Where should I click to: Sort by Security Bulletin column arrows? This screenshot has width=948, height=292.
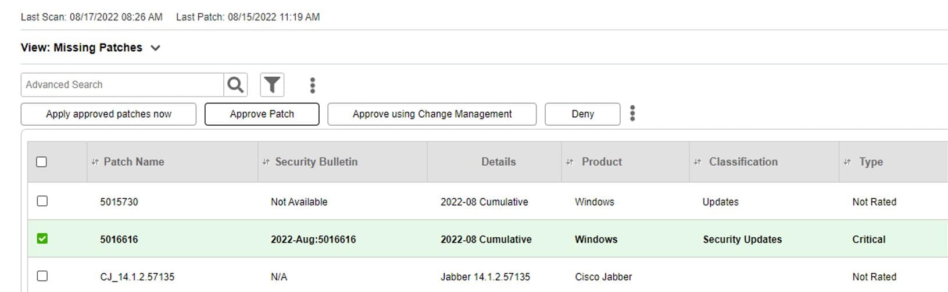coord(266,162)
